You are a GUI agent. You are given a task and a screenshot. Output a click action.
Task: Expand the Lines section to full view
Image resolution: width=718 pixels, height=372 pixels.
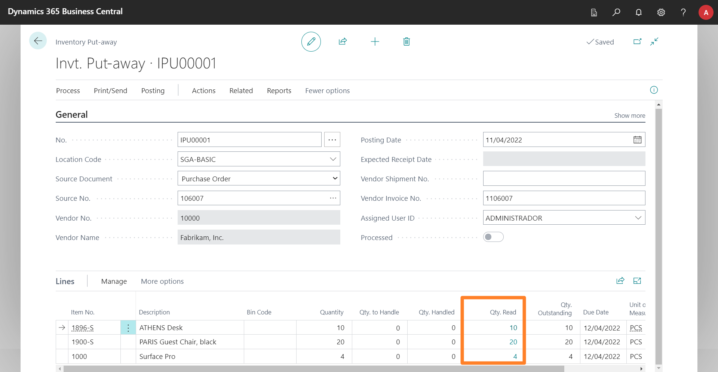637,281
